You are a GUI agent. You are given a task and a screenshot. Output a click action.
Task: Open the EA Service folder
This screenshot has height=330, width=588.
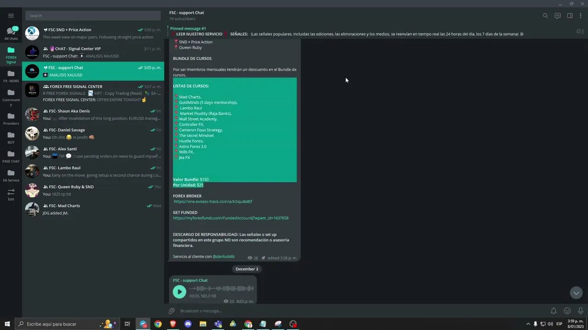click(11, 176)
